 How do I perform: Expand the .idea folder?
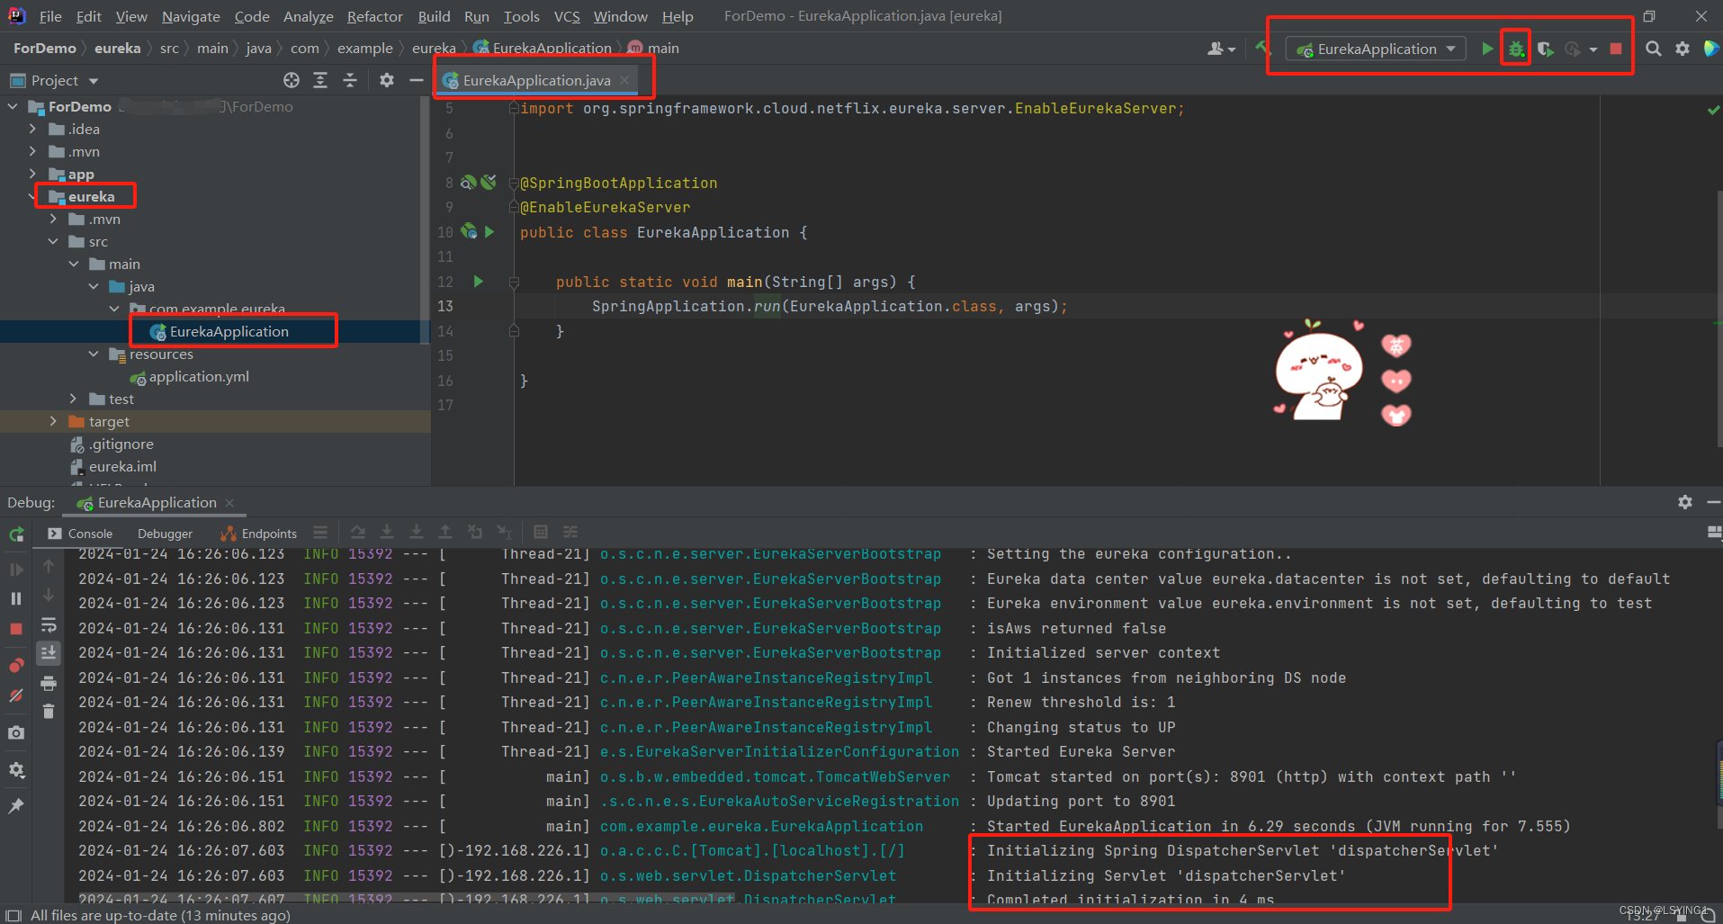pyautogui.click(x=33, y=129)
